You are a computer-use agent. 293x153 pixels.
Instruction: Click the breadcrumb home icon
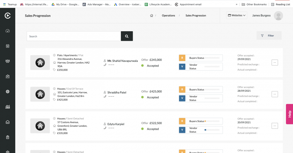click(151, 15)
